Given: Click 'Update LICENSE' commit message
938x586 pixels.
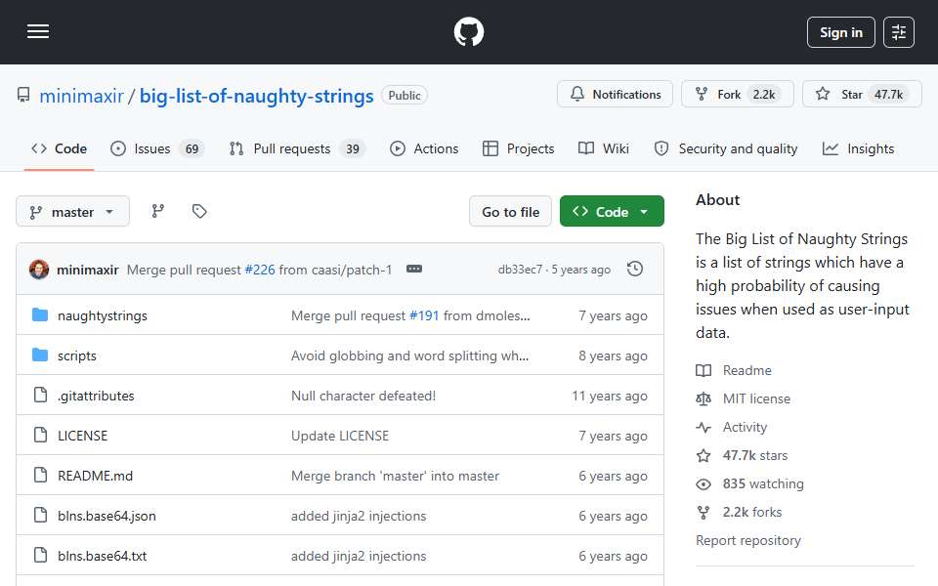Looking at the screenshot, I should coord(340,436).
